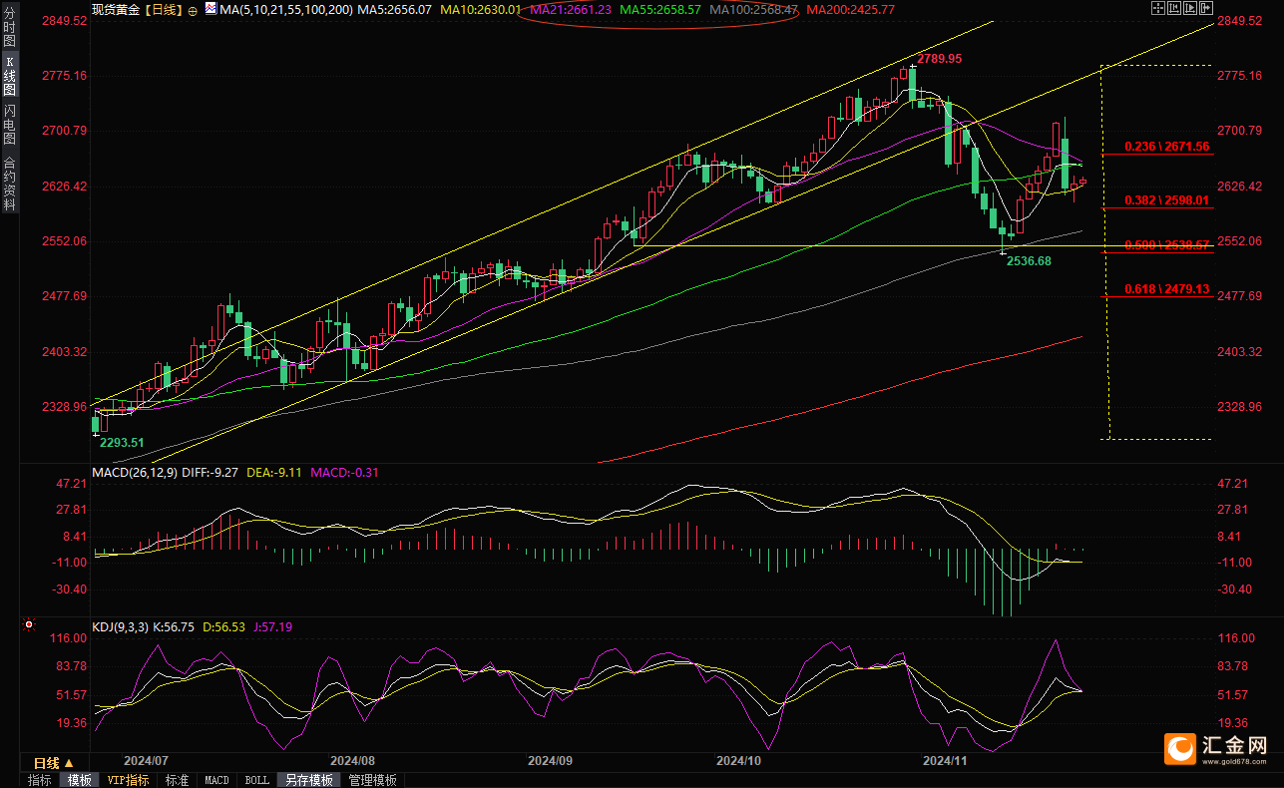The width and height of the screenshot is (1284, 788).
Task: Click the MA200:2425.77 value
Action: 850,9
